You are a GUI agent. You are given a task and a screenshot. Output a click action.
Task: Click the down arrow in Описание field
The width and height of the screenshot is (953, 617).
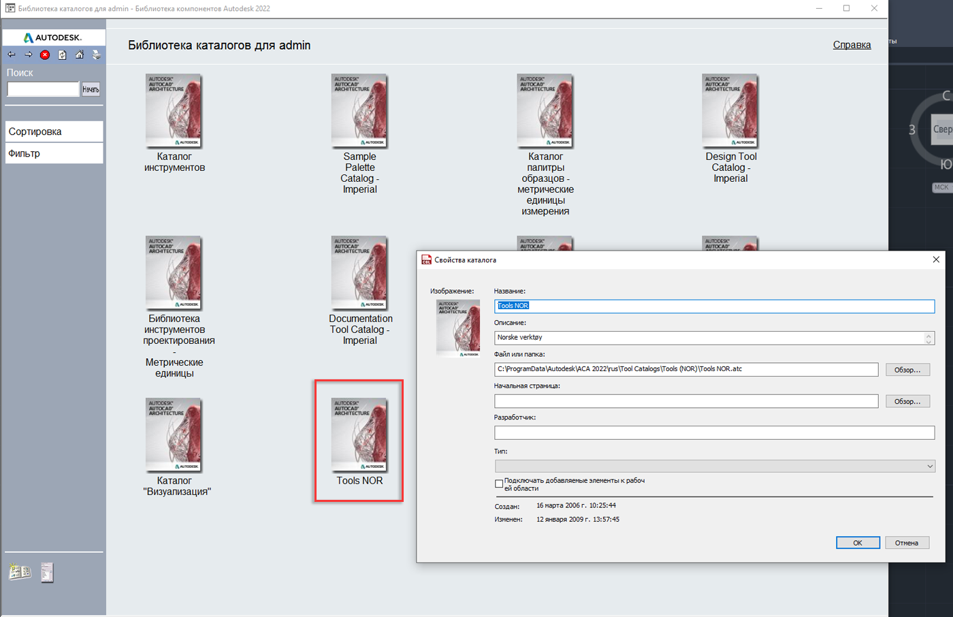coord(928,341)
